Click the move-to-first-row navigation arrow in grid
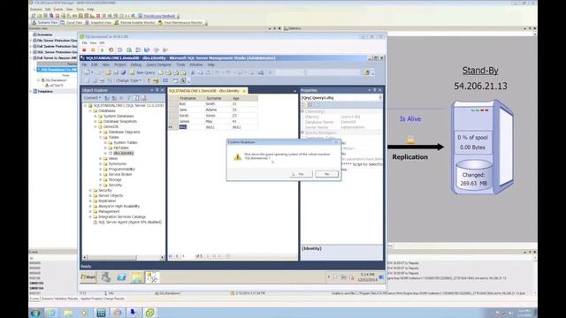 point(171,256)
